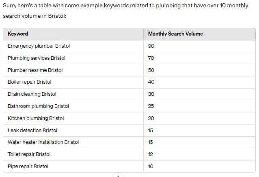This screenshot has height=177, width=259.
Task: Select the search volume value 25
Action: pyautogui.click(x=151, y=106)
